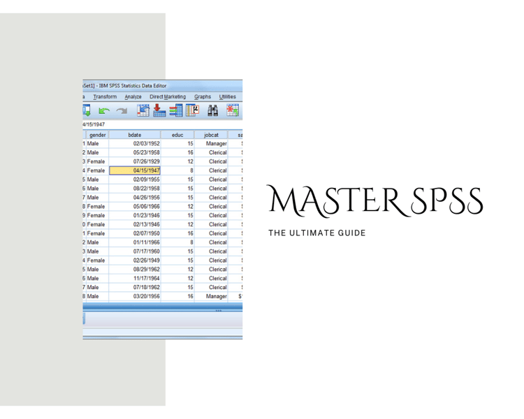
Task: Click bdate cell 03/20/1956
Action: coord(135,296)
